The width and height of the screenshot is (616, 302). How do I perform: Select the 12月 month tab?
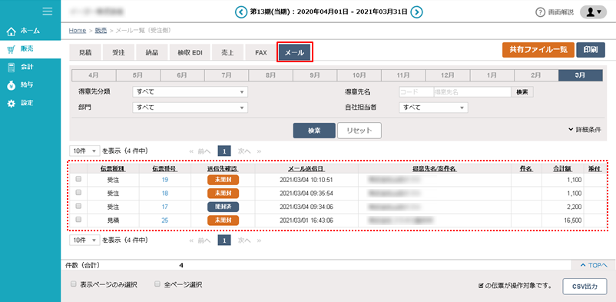448,75
